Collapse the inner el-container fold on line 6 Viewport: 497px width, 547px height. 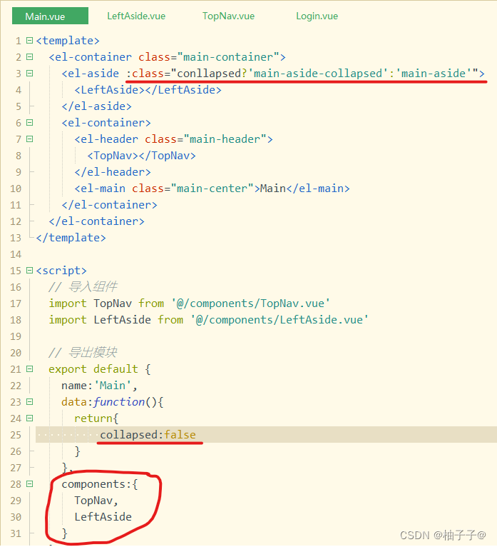pos(30,122)
